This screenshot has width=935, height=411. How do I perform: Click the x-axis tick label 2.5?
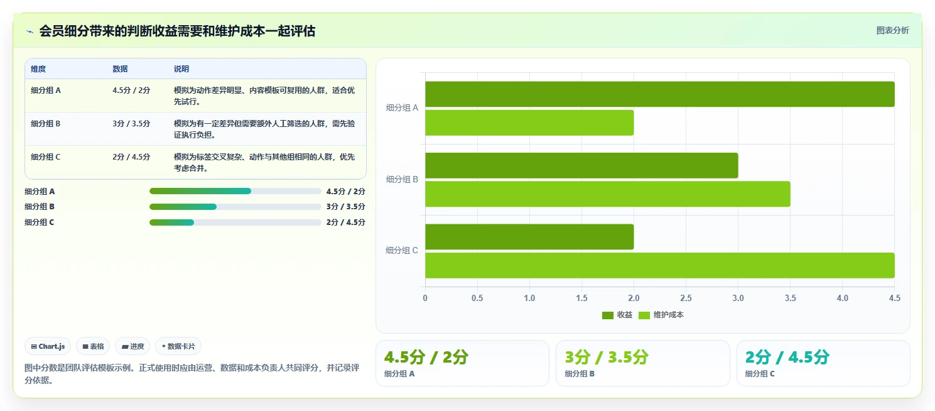point(686,299)
